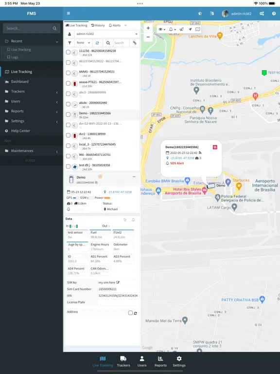Image resolution: width=280 pixels, height=374 pixels.
Task: Copy the Demo IMEI number
Action: coord(96,183)
